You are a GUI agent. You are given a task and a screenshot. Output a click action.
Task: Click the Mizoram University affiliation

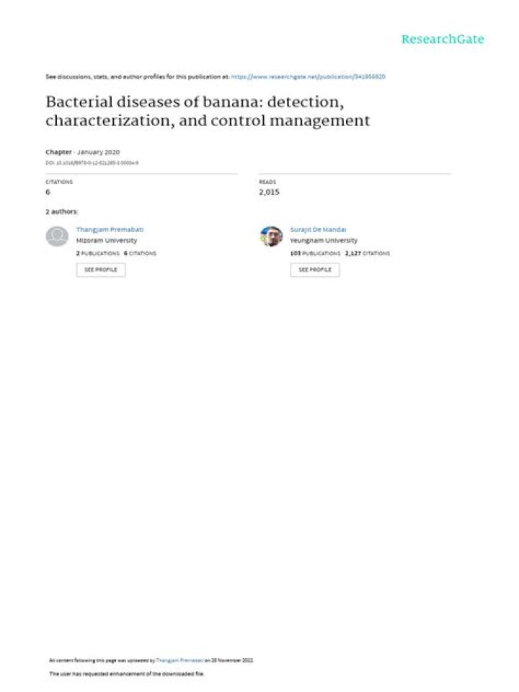107,241
